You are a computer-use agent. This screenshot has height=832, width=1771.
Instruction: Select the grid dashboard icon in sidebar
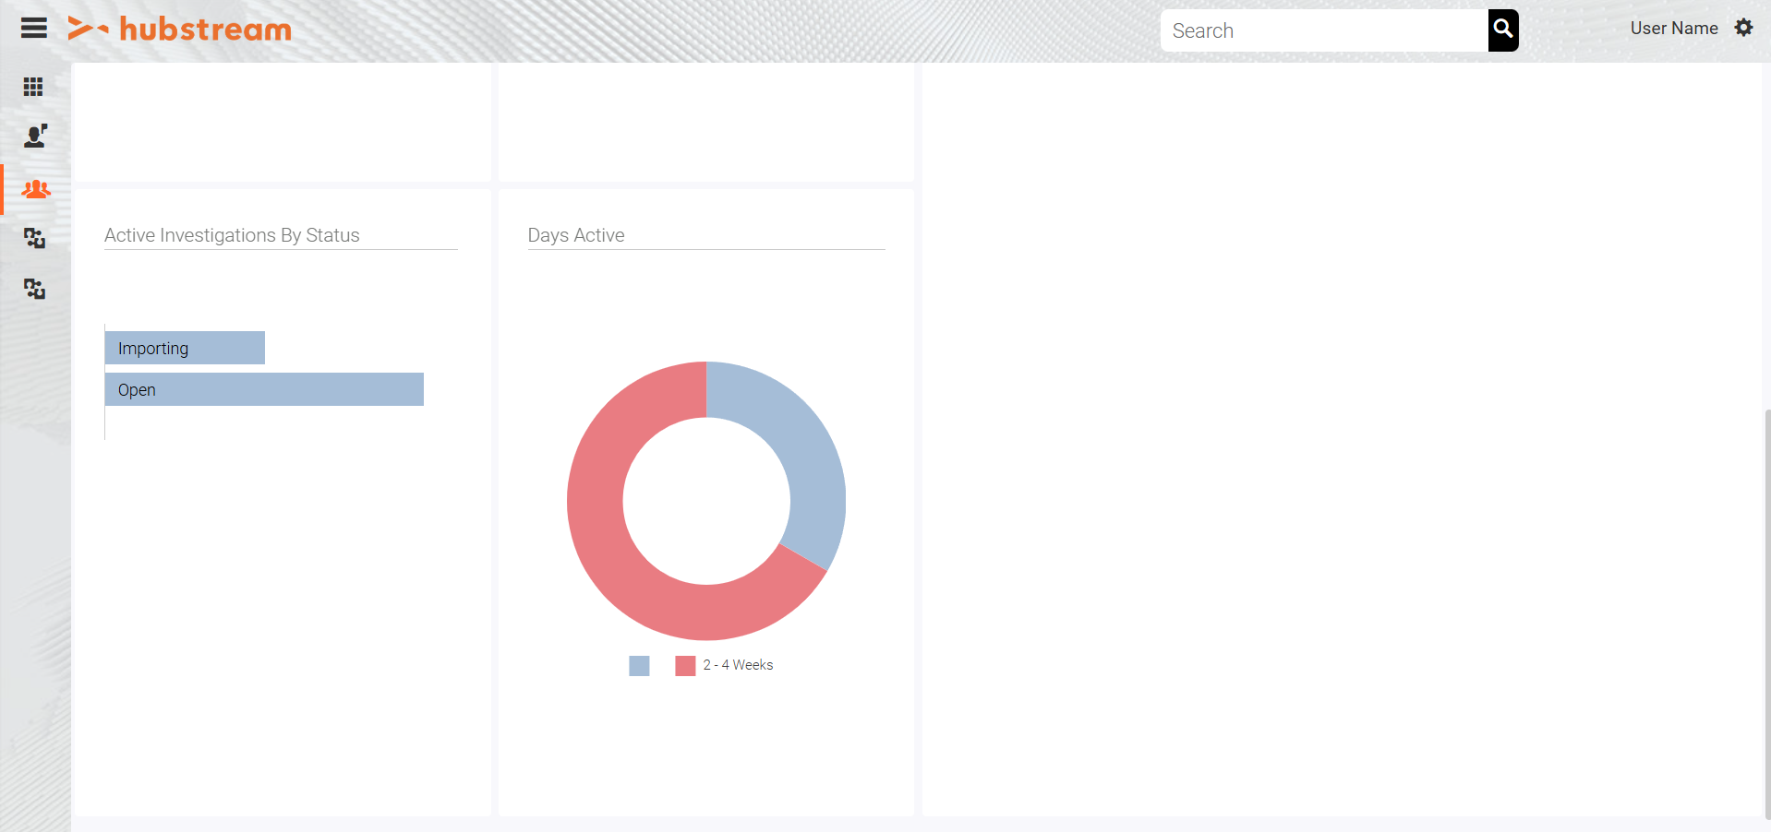[x=33, y=87]
